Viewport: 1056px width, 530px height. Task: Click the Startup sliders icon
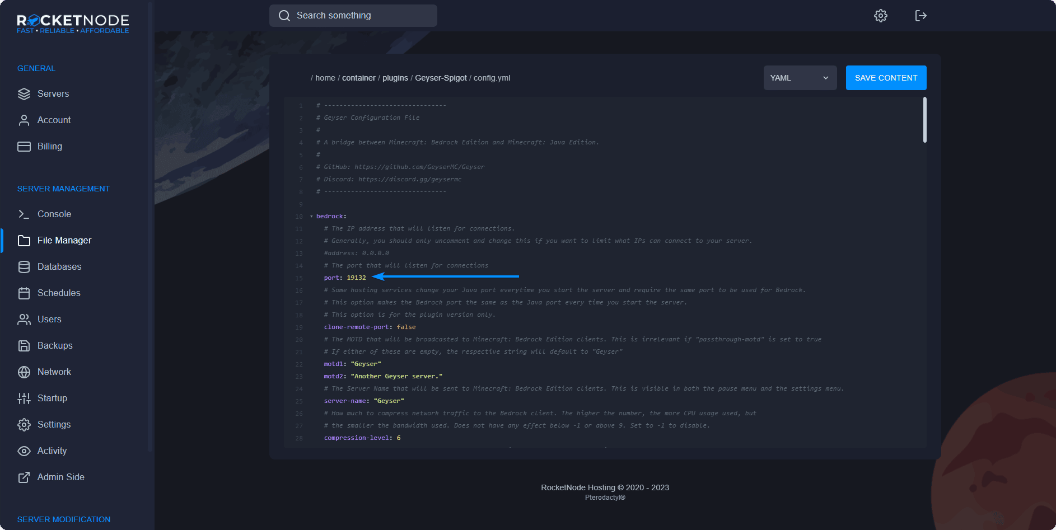click(x=24, y=398)
